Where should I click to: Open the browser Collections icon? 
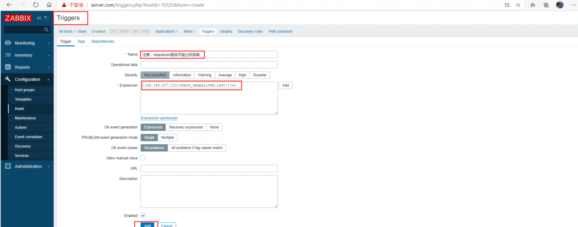(546, 5)
